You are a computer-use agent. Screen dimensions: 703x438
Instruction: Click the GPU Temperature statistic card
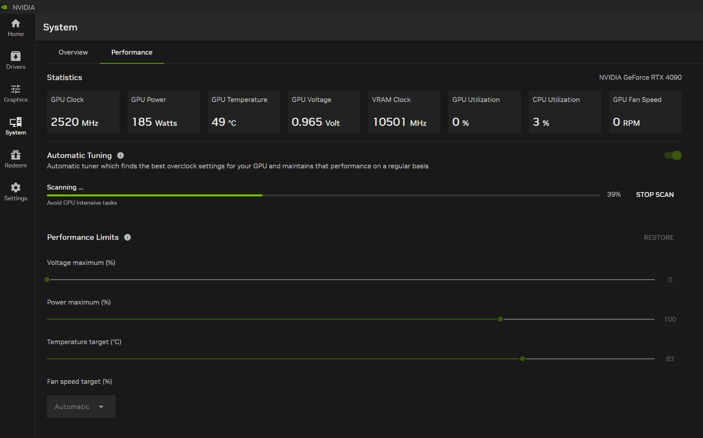(x=243, y=112)
